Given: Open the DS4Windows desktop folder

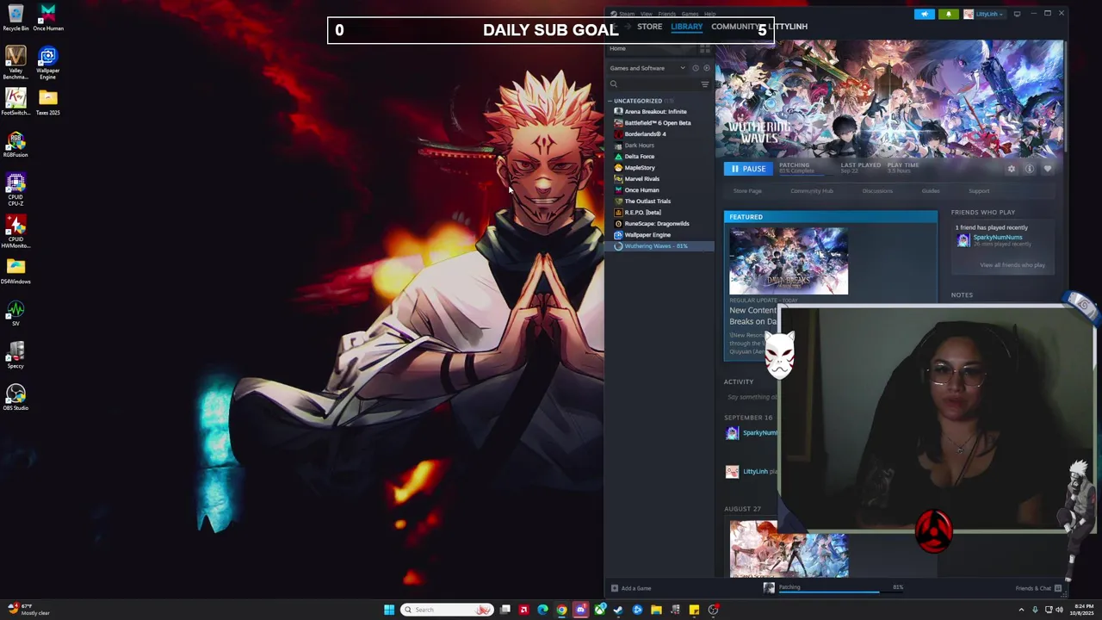Looking at the screenshot, I should (15, 271).
